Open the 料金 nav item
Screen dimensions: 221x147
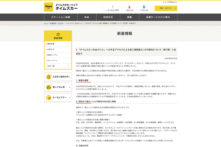(87, 17)
